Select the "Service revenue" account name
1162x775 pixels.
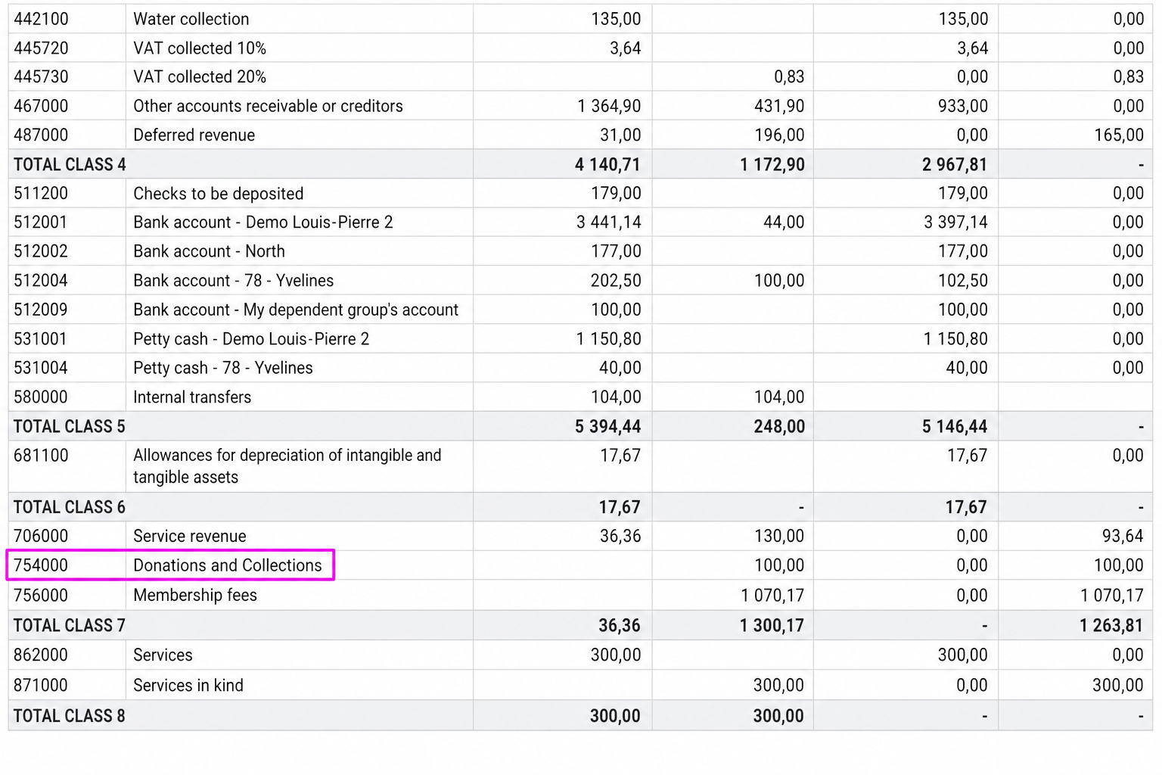190,537
